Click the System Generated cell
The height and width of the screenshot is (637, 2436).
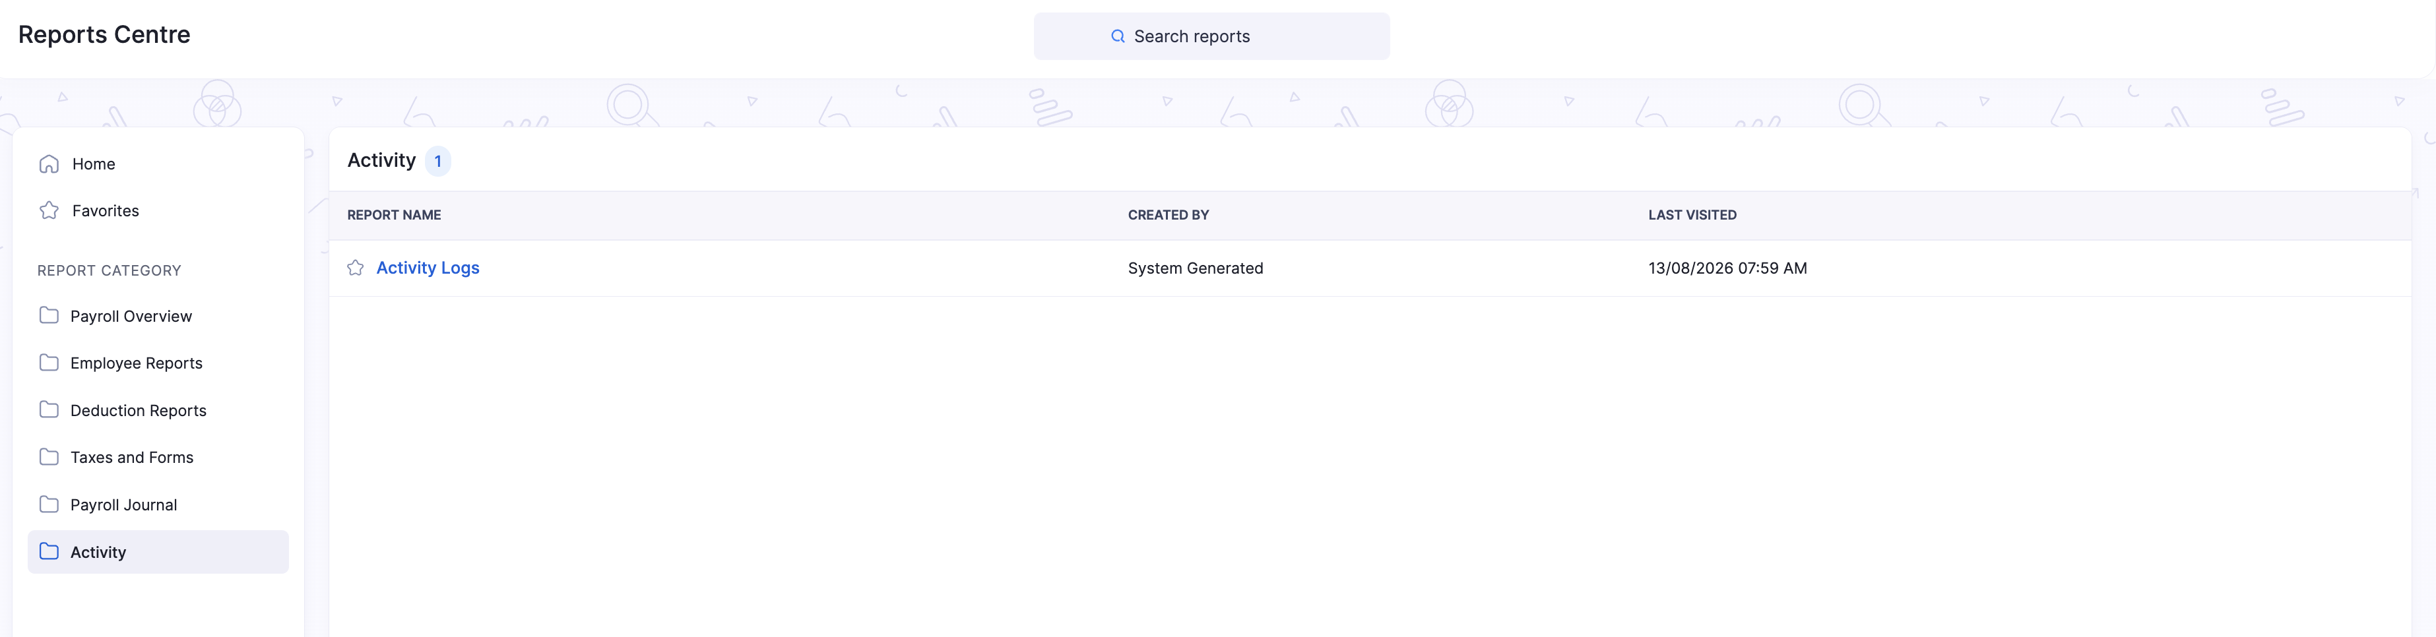coord(1196,268)
